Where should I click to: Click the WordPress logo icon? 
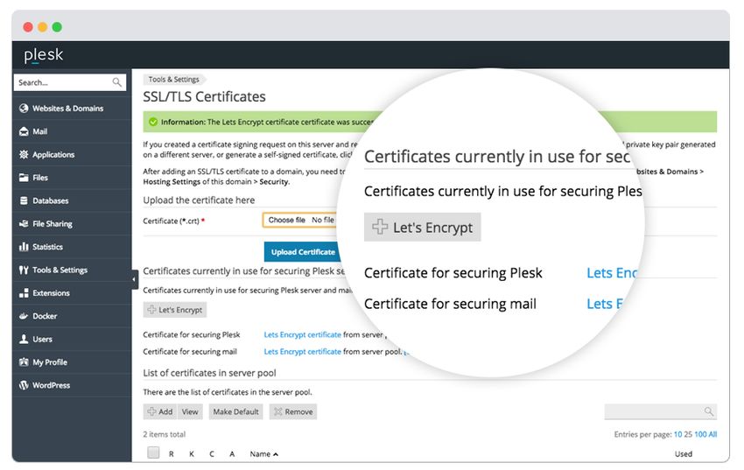(24, 385)
